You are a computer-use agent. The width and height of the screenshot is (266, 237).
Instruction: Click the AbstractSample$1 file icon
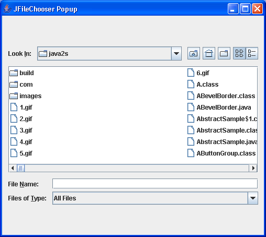191,118
